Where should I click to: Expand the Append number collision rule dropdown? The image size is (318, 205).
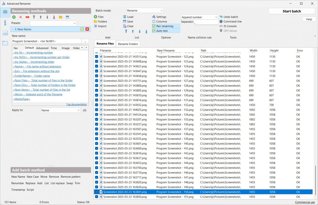pos(199,17)
